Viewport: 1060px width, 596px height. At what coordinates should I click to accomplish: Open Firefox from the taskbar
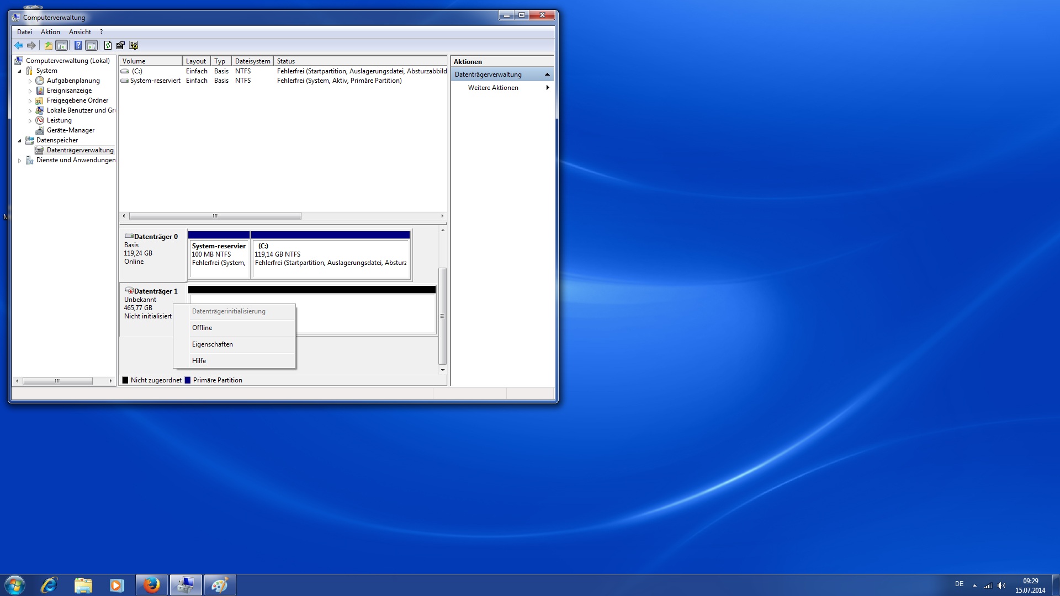(151, 585)
